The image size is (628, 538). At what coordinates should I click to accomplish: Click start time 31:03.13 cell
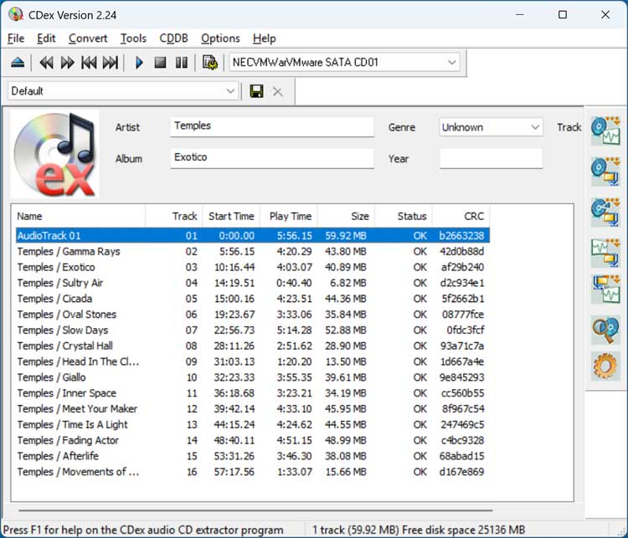(234, 361)
